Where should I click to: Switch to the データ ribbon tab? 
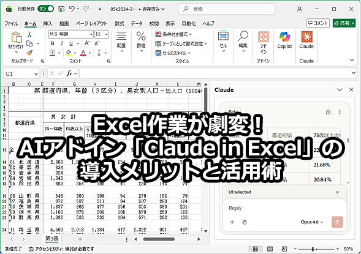pyautogui.click(x=137, y=23)
